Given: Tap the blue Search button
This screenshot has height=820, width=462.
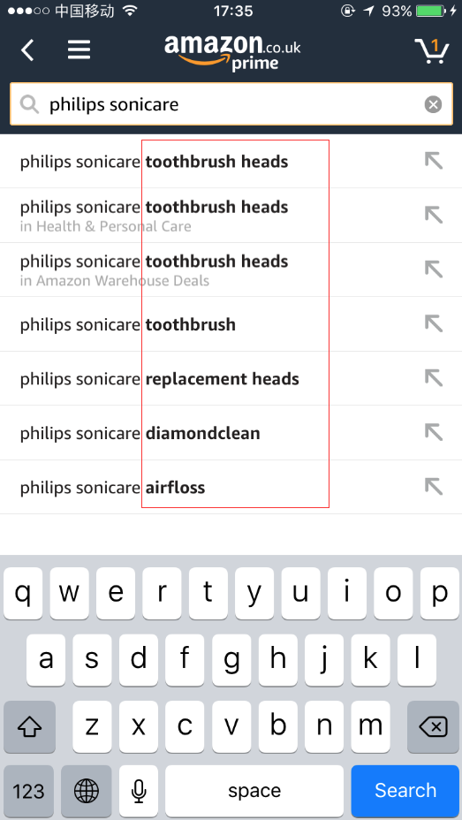Looking at the screenshot, I should (x=405, y=790).
